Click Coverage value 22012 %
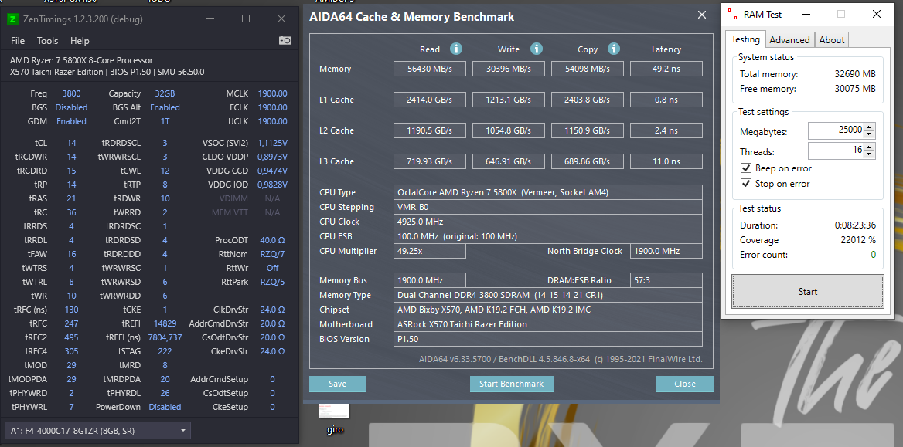Image resolution: width=903 pixels, height=447 pixels. [x=857, y=240]
